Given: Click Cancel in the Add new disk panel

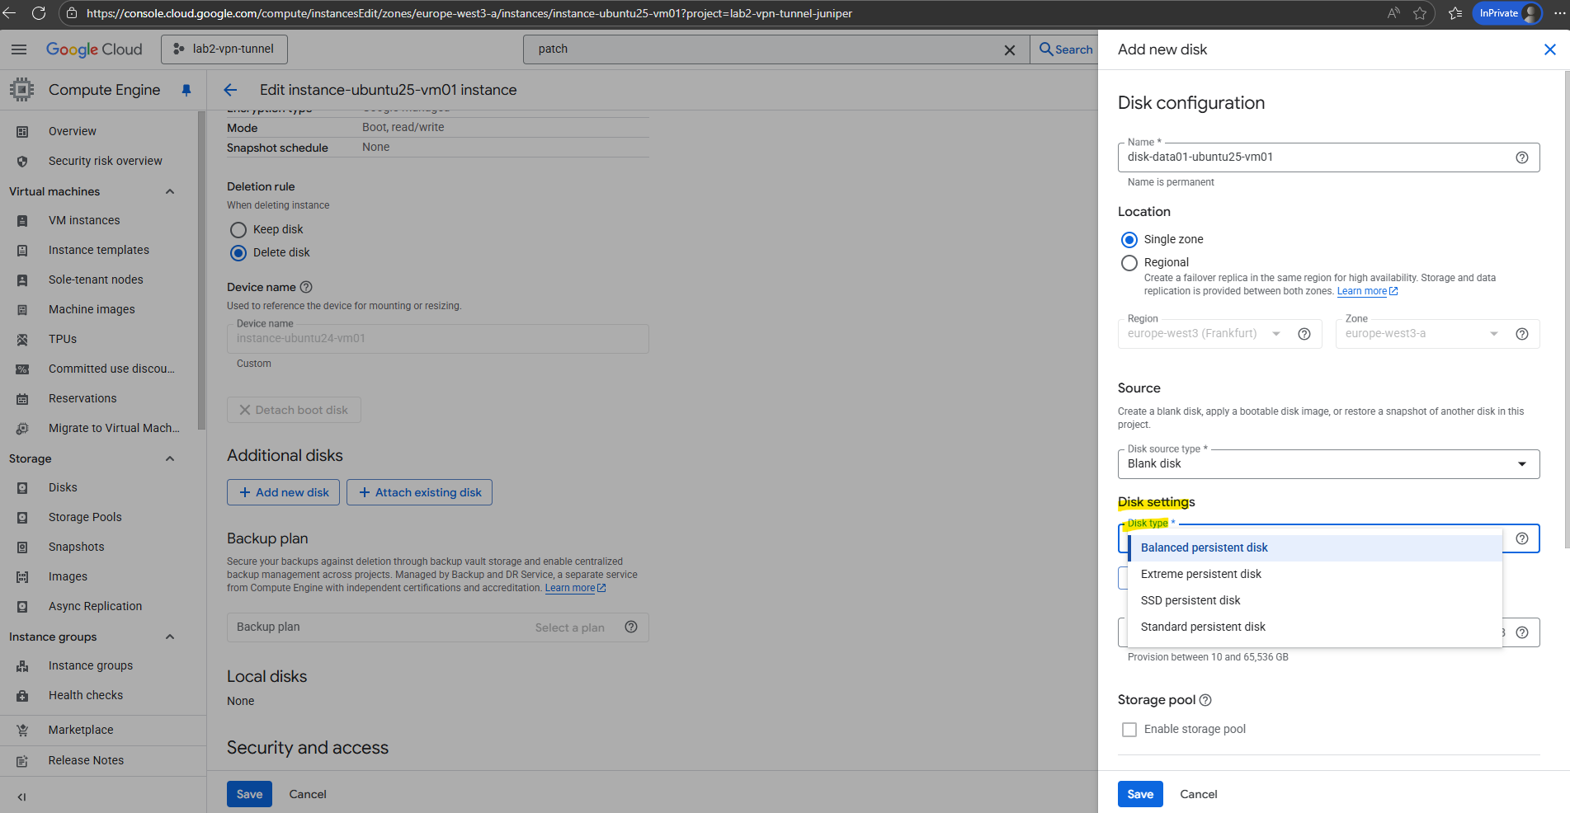Looking at the screenshot, I should [1198, 794].
